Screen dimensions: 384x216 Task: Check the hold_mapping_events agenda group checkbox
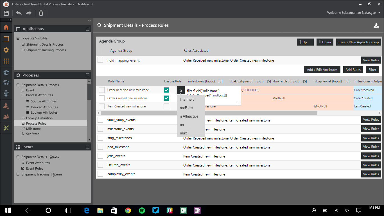coord(100,60)
